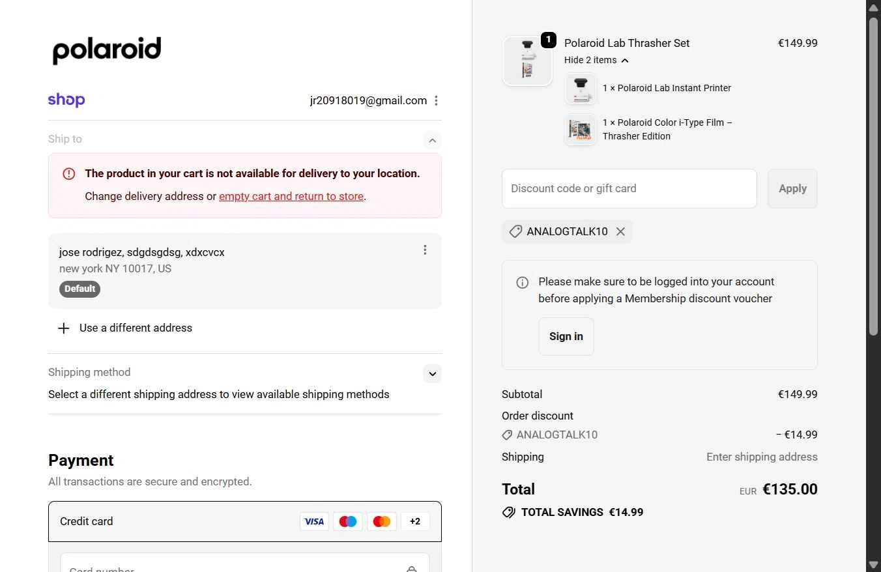Click the lock icon in card number field
Viewport: 881px width, 572px height.
pyautogui.click(x=411, y=569)
